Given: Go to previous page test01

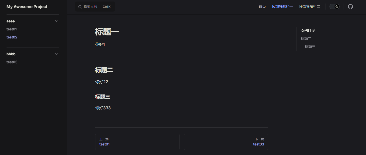Looking at the screenshot, I should click(137, 142).
